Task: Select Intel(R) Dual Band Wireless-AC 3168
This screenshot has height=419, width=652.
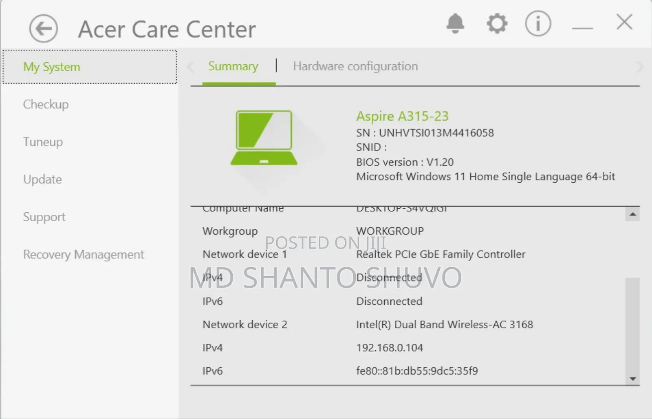Action: click(444, 325)
